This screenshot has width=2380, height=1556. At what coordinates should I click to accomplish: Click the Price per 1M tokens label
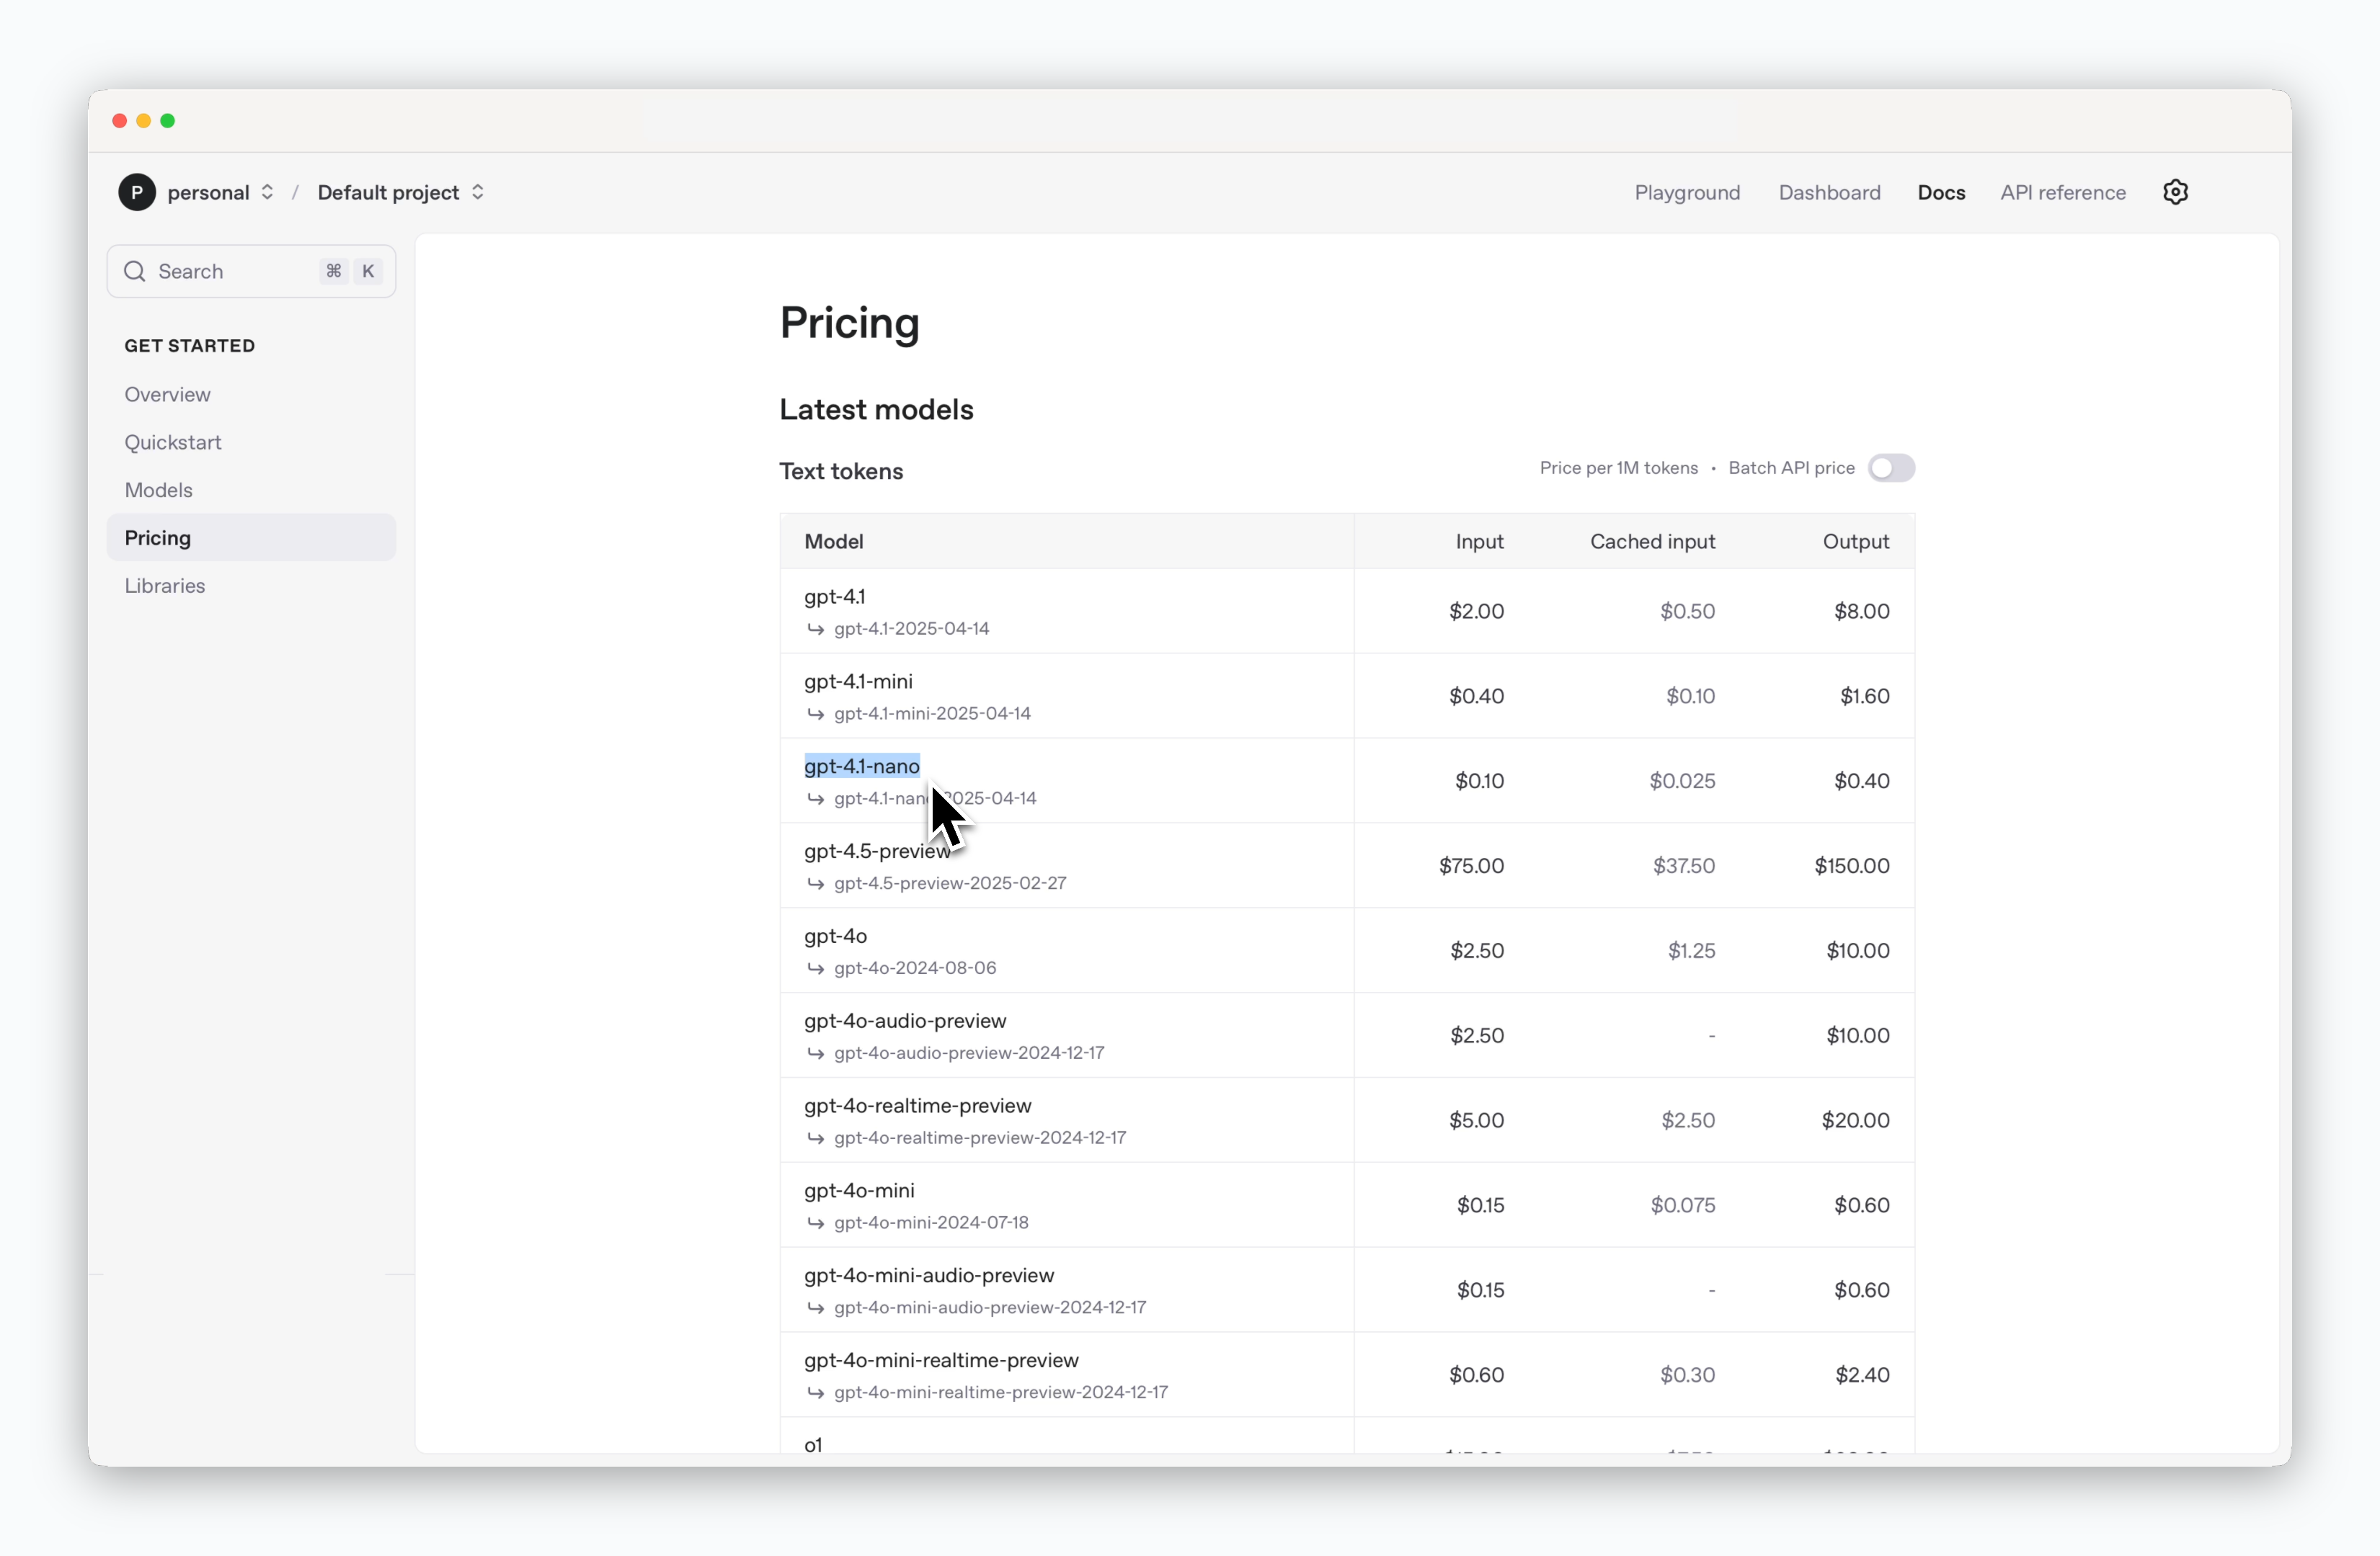1618,468
